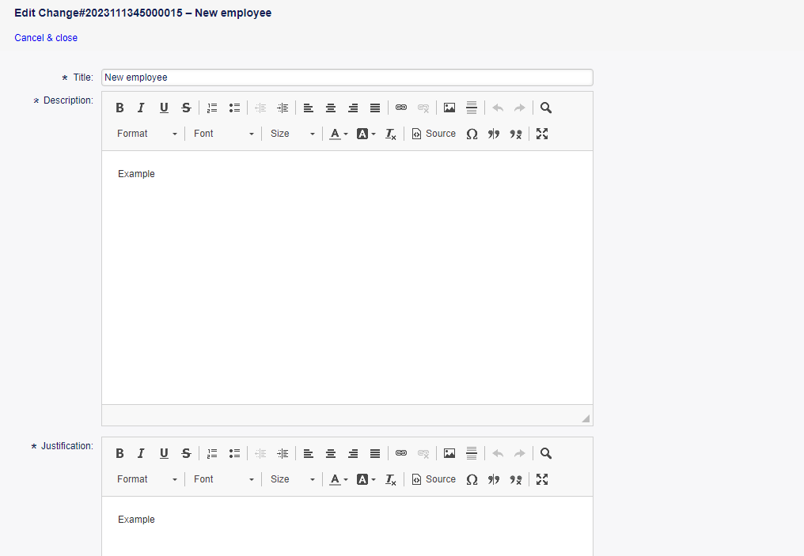
Task: Insert an image in the Description editor
Action: point(449,108)
